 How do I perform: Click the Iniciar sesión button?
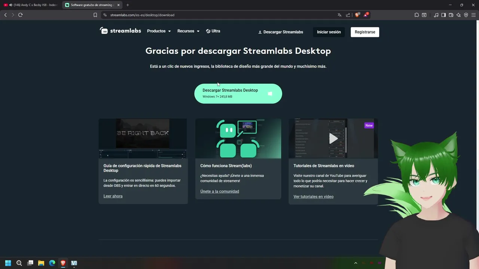[x=329, y=32]
